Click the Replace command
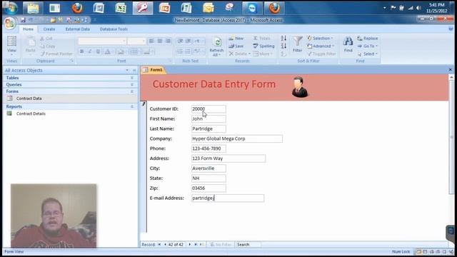This screenshot has width=457, height=257. coord(368,39)
